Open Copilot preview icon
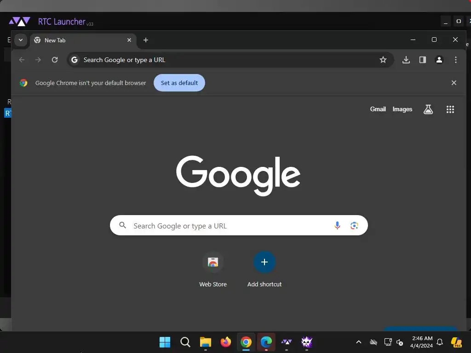The image size is (471, 353). point(456,342)
